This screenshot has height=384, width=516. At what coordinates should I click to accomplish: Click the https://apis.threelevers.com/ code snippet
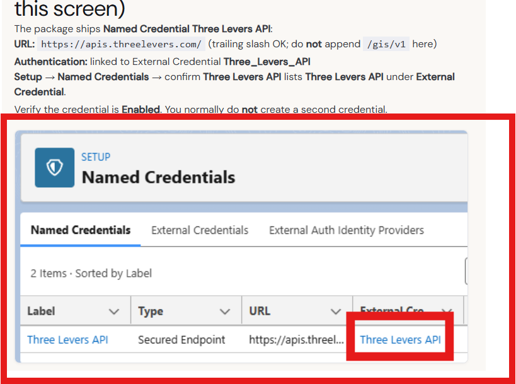(x=121, y=44)
